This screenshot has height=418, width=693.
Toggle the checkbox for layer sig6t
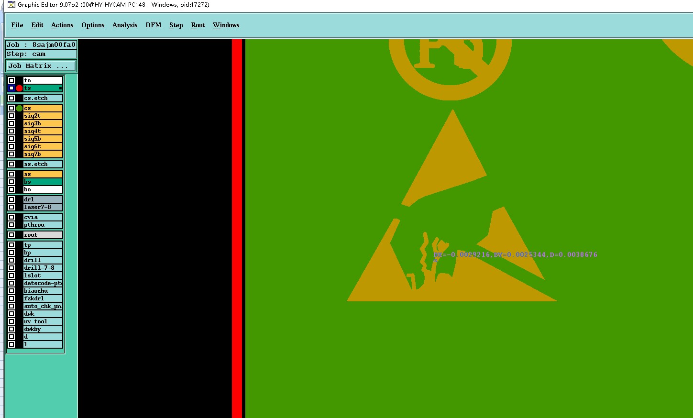11,146
